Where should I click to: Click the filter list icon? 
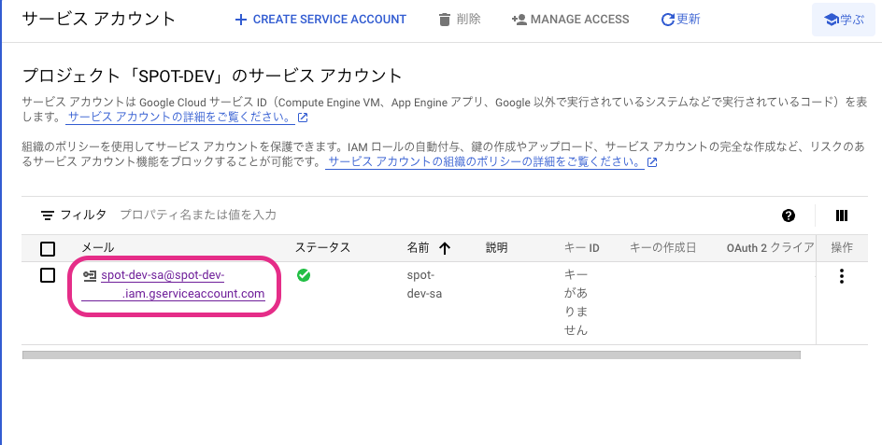[x=48, y=216]
